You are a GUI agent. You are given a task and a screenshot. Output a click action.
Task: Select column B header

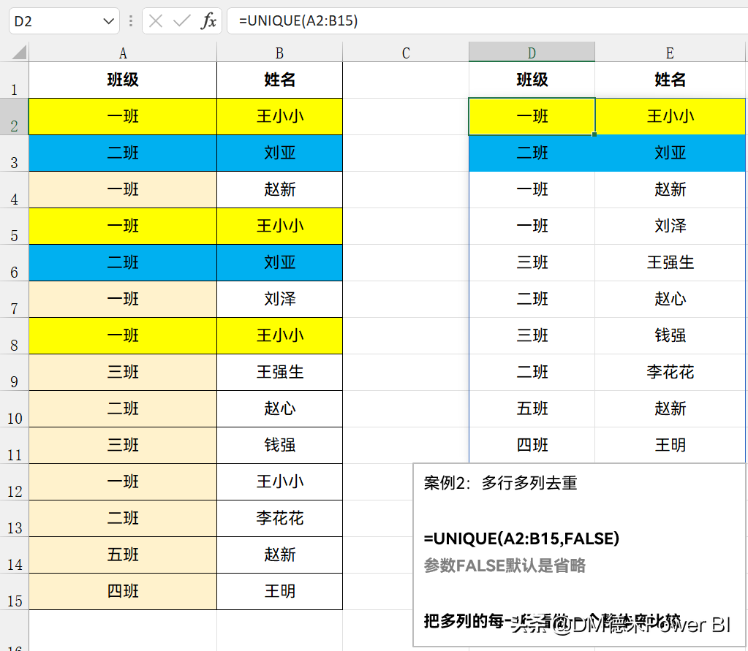(279, 53)
